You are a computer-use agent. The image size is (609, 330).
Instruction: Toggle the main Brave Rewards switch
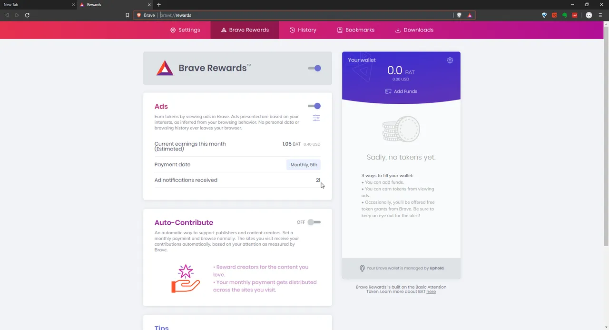point(314,68)
